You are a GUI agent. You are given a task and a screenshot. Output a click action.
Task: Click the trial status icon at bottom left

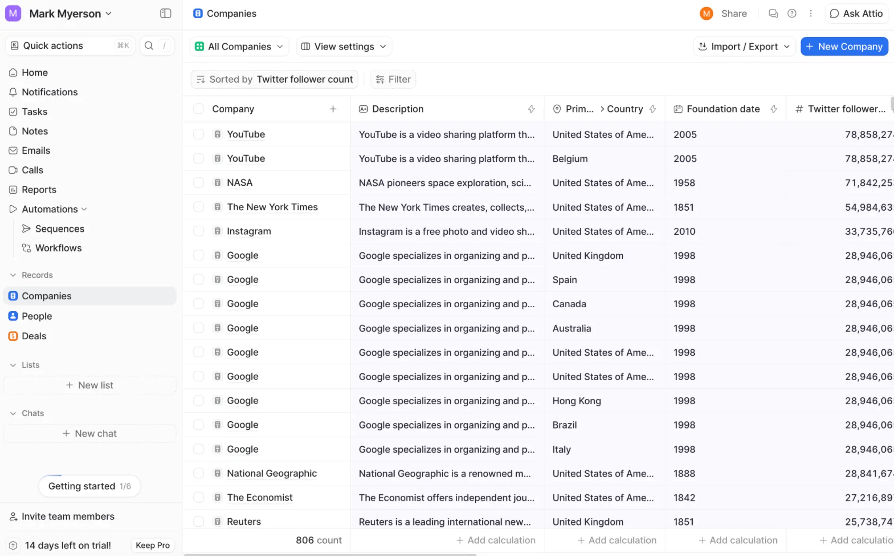tap(13, 545)
